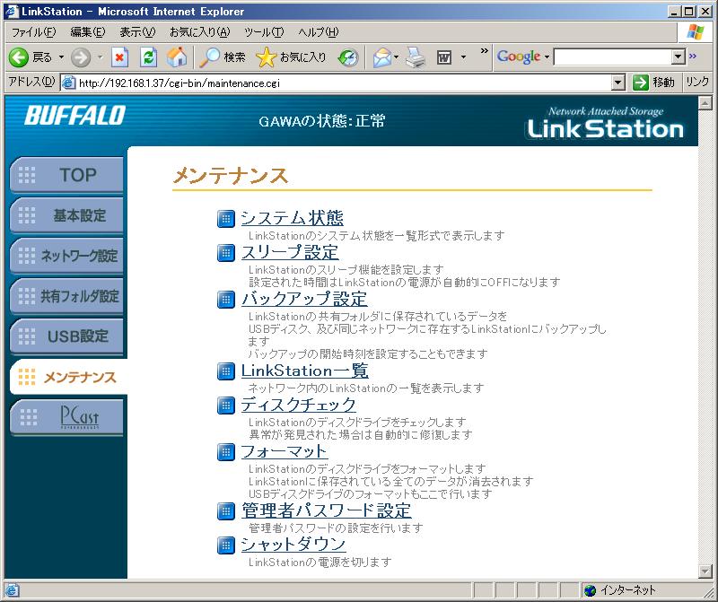This screenshot has height=602, width=718.
Task: Click the icon beside シャットダウン
Action: [226, 545]
